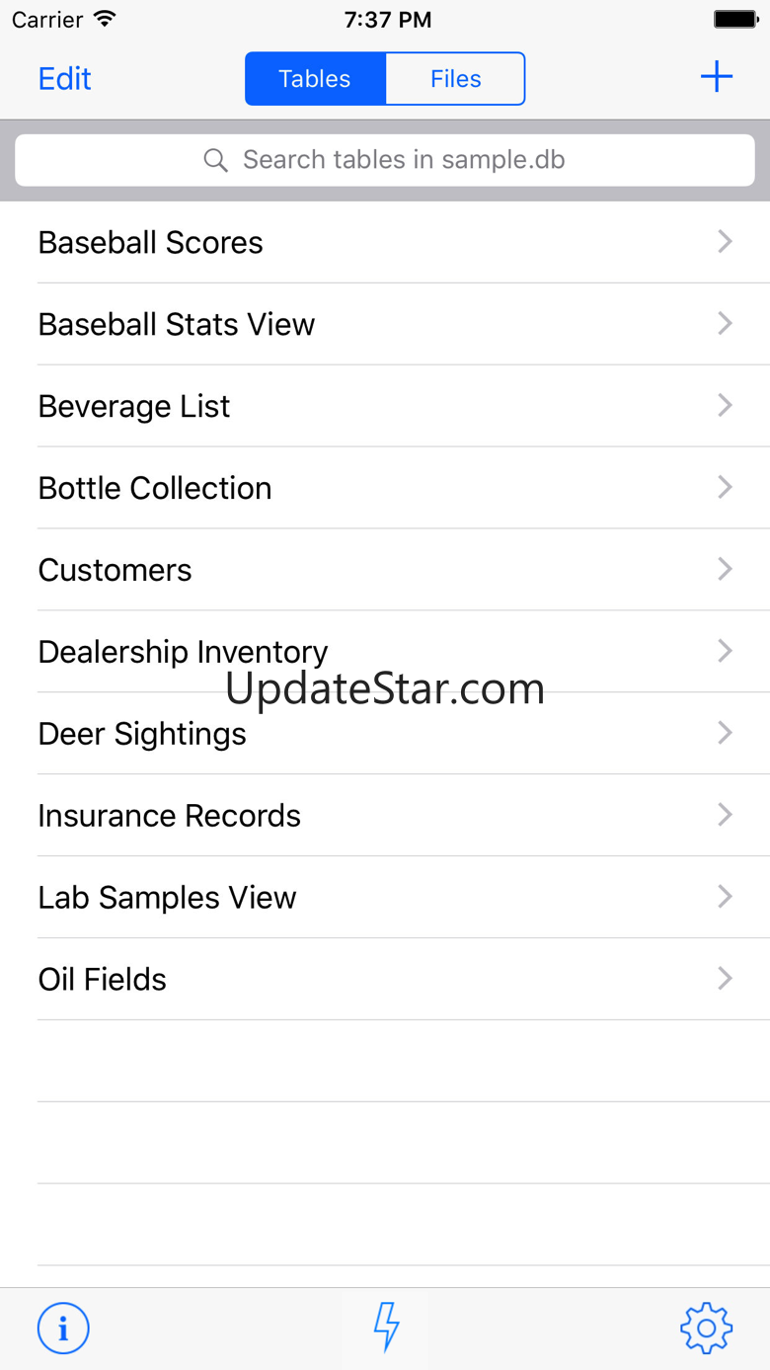Tap the plus icon to add table

click(716, 77)
